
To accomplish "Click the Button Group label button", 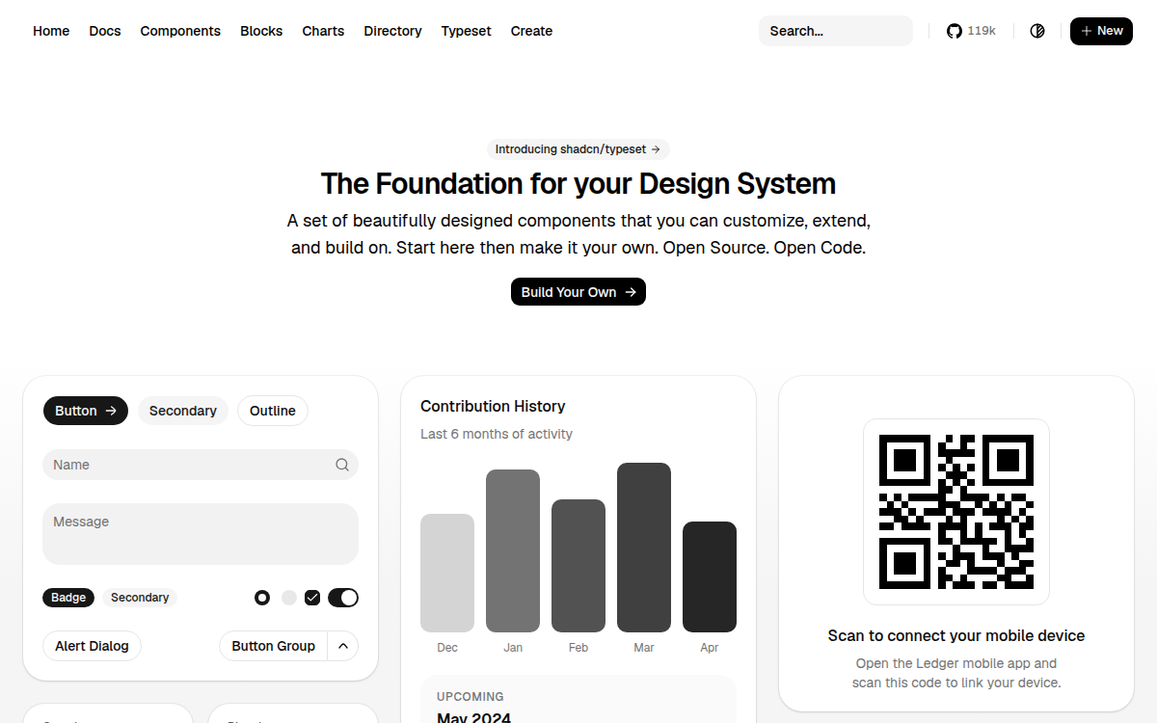I will [274, 646].
